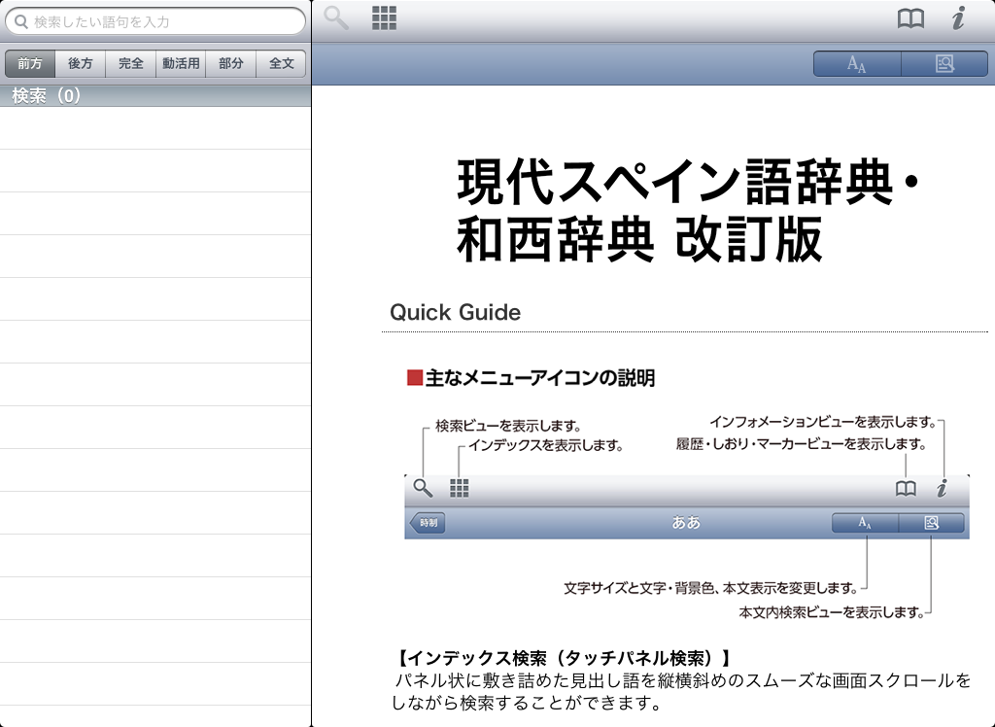Tap 時制 back button in guide illustration
This screenshot has width=995, height=727.
429,523
